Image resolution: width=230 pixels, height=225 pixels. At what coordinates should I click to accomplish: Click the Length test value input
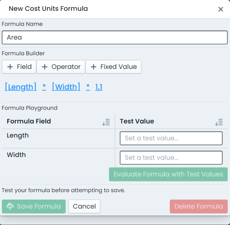tap(171, 138)
